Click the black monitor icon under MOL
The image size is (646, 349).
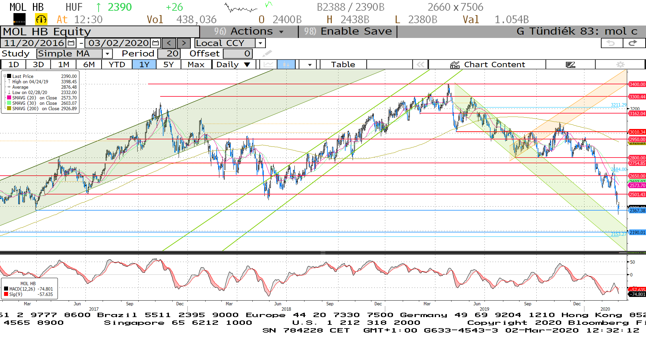pyautogui.click(x=19, y=19)
